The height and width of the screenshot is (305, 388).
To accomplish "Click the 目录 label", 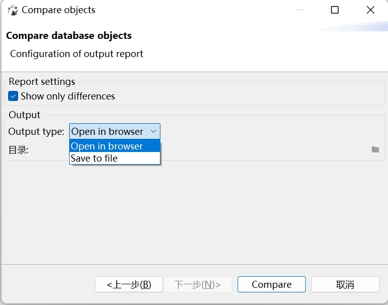I will [19, 150].
